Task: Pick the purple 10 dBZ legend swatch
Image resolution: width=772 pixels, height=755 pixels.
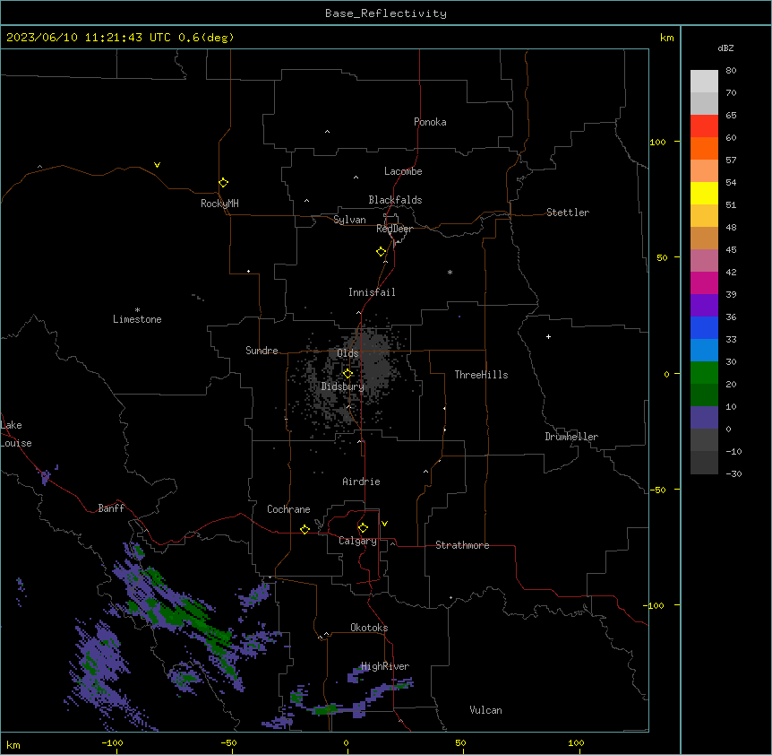Action: (704, 417)
